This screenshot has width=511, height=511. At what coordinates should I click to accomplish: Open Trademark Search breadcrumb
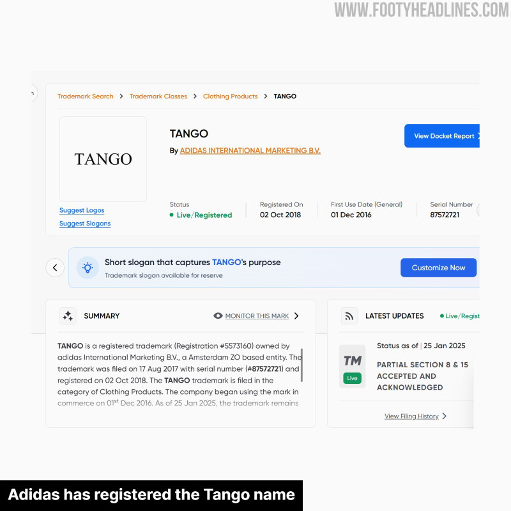coord(86,96)
